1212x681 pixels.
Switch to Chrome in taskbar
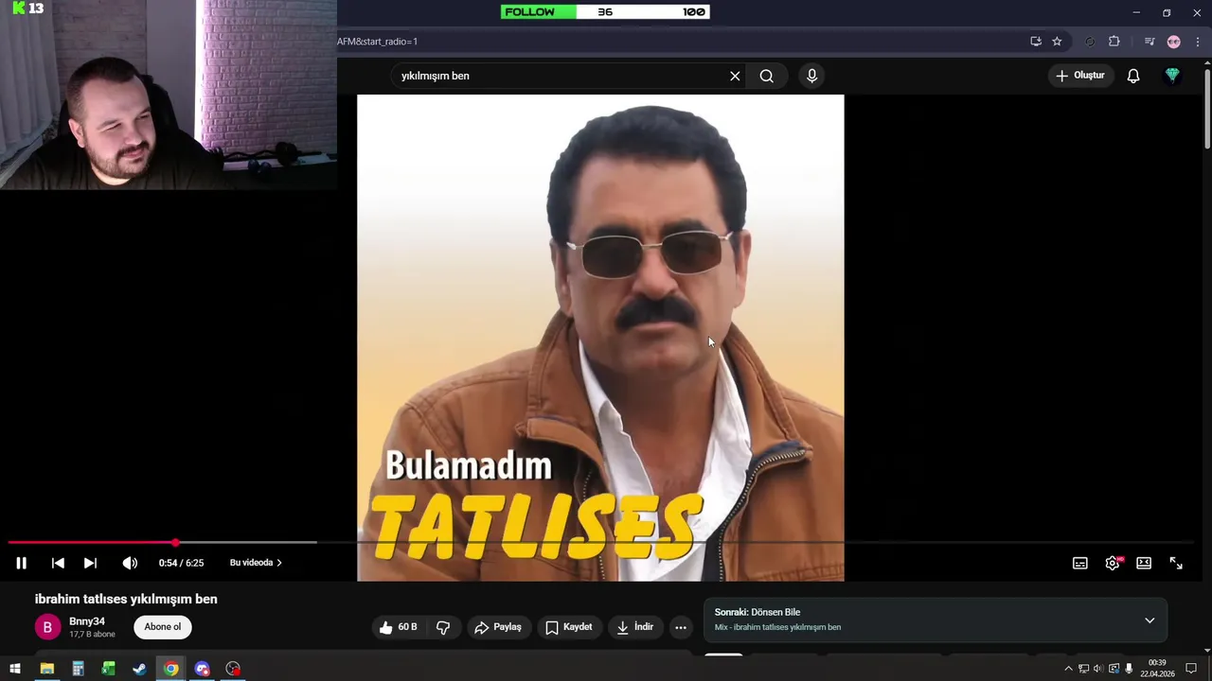pyautogui.click(x=170, y=669)
